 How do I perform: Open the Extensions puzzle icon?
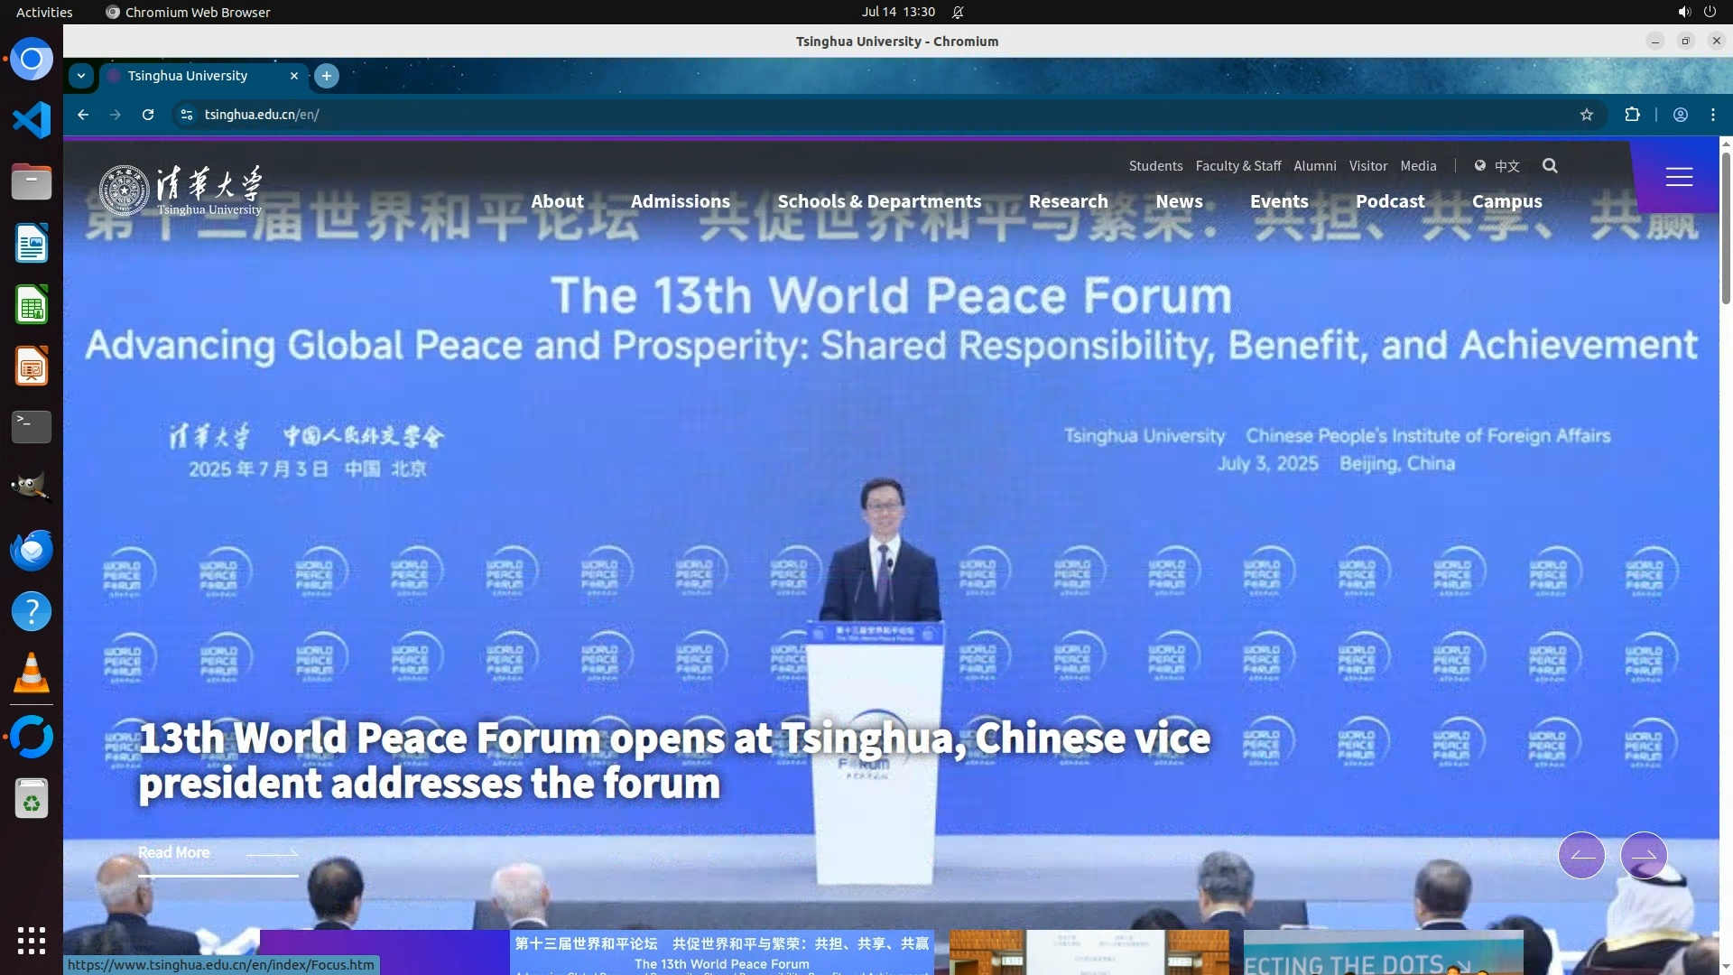click(1632, 115)
